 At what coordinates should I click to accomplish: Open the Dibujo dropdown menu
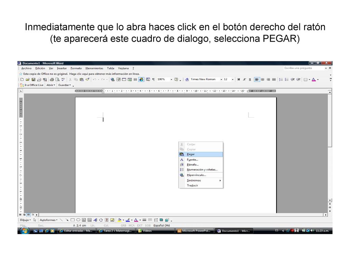click(25, 220)
